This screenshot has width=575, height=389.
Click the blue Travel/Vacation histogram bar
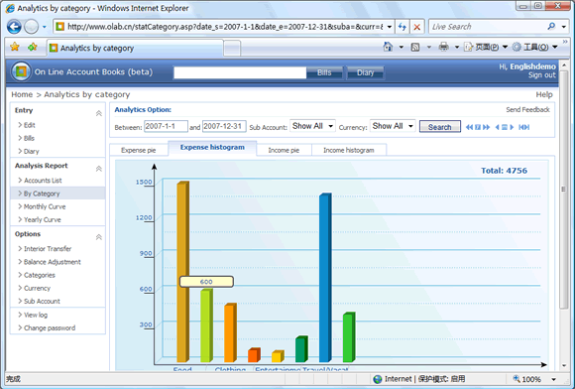click(325, 278)
